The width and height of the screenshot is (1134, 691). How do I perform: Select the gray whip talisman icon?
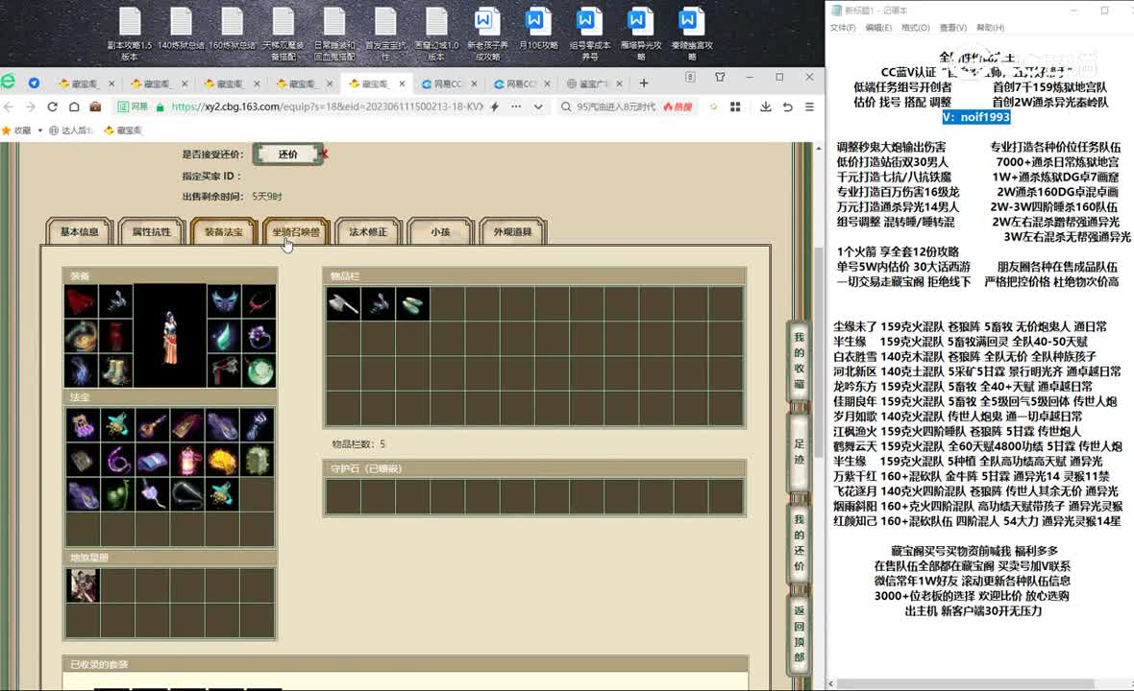click(x=187, y=495)
